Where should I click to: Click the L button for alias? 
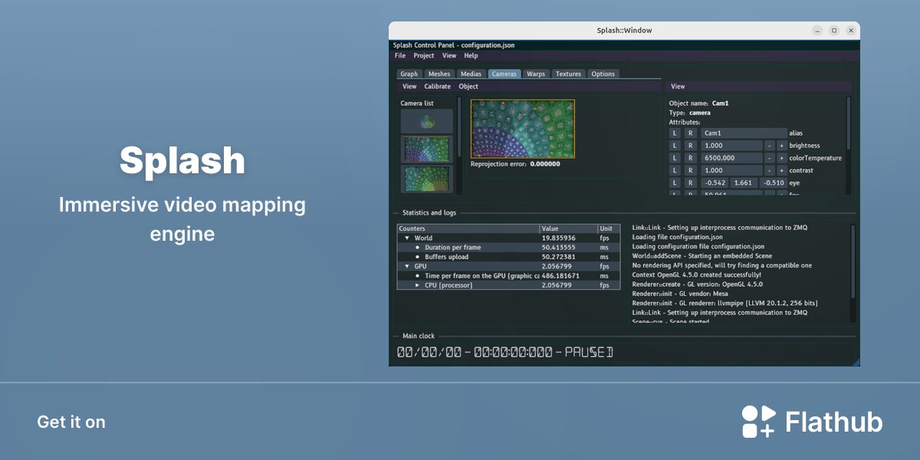(675, 133)
